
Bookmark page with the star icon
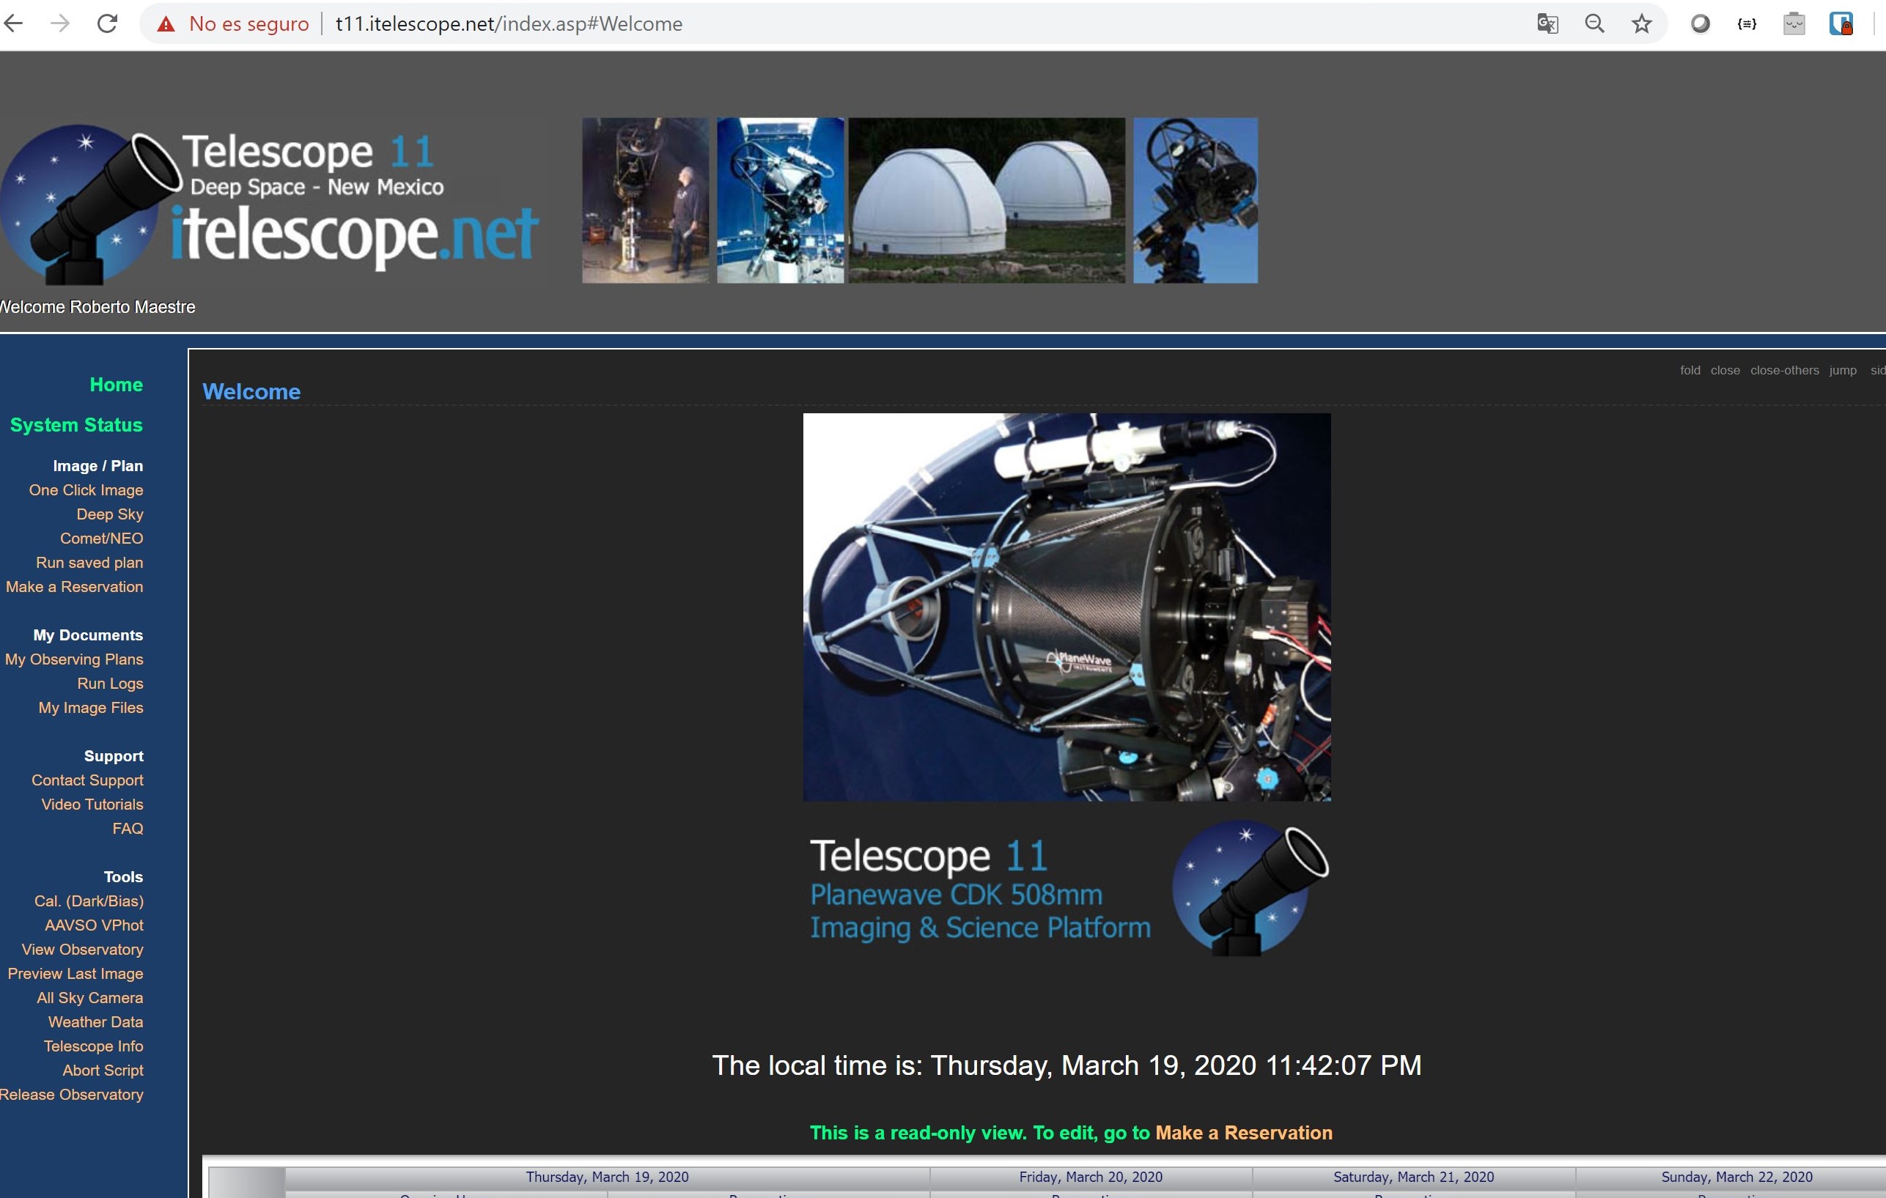point(1642,23)
